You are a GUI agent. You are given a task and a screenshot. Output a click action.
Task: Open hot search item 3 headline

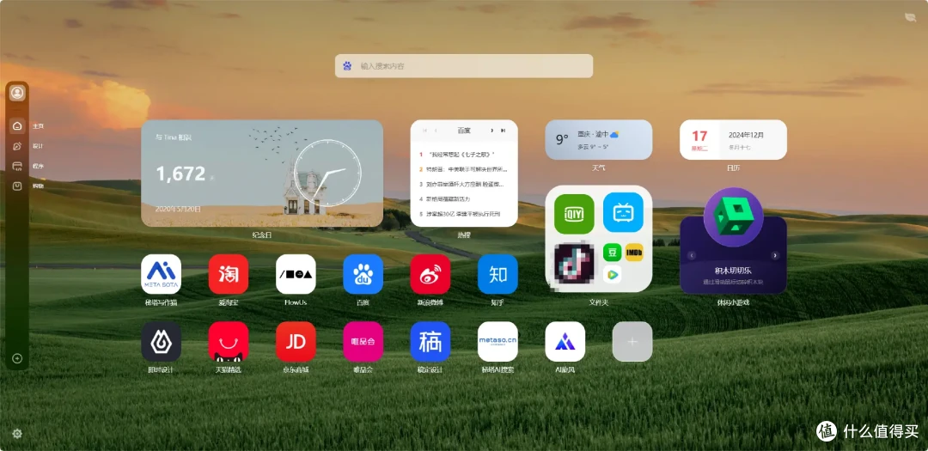(464, 184)
